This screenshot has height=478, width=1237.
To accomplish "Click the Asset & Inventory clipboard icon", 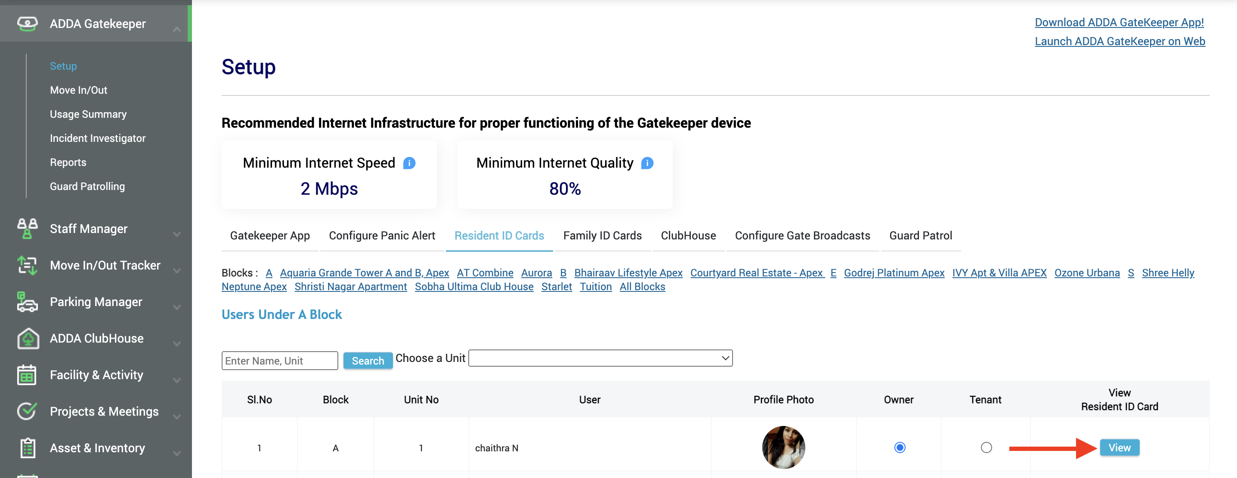I will coord(28,448).
